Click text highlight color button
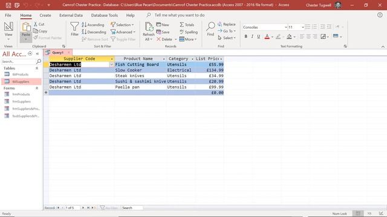Image resolution: width=387 pixels, height=217 pixels. tap(278, 37)
